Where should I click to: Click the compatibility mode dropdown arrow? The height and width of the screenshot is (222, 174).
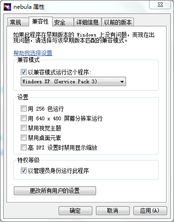[x=122, y=81]
